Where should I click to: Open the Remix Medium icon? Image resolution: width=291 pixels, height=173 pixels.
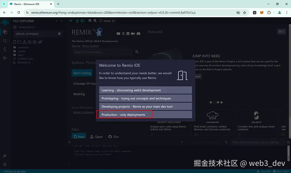133,34
